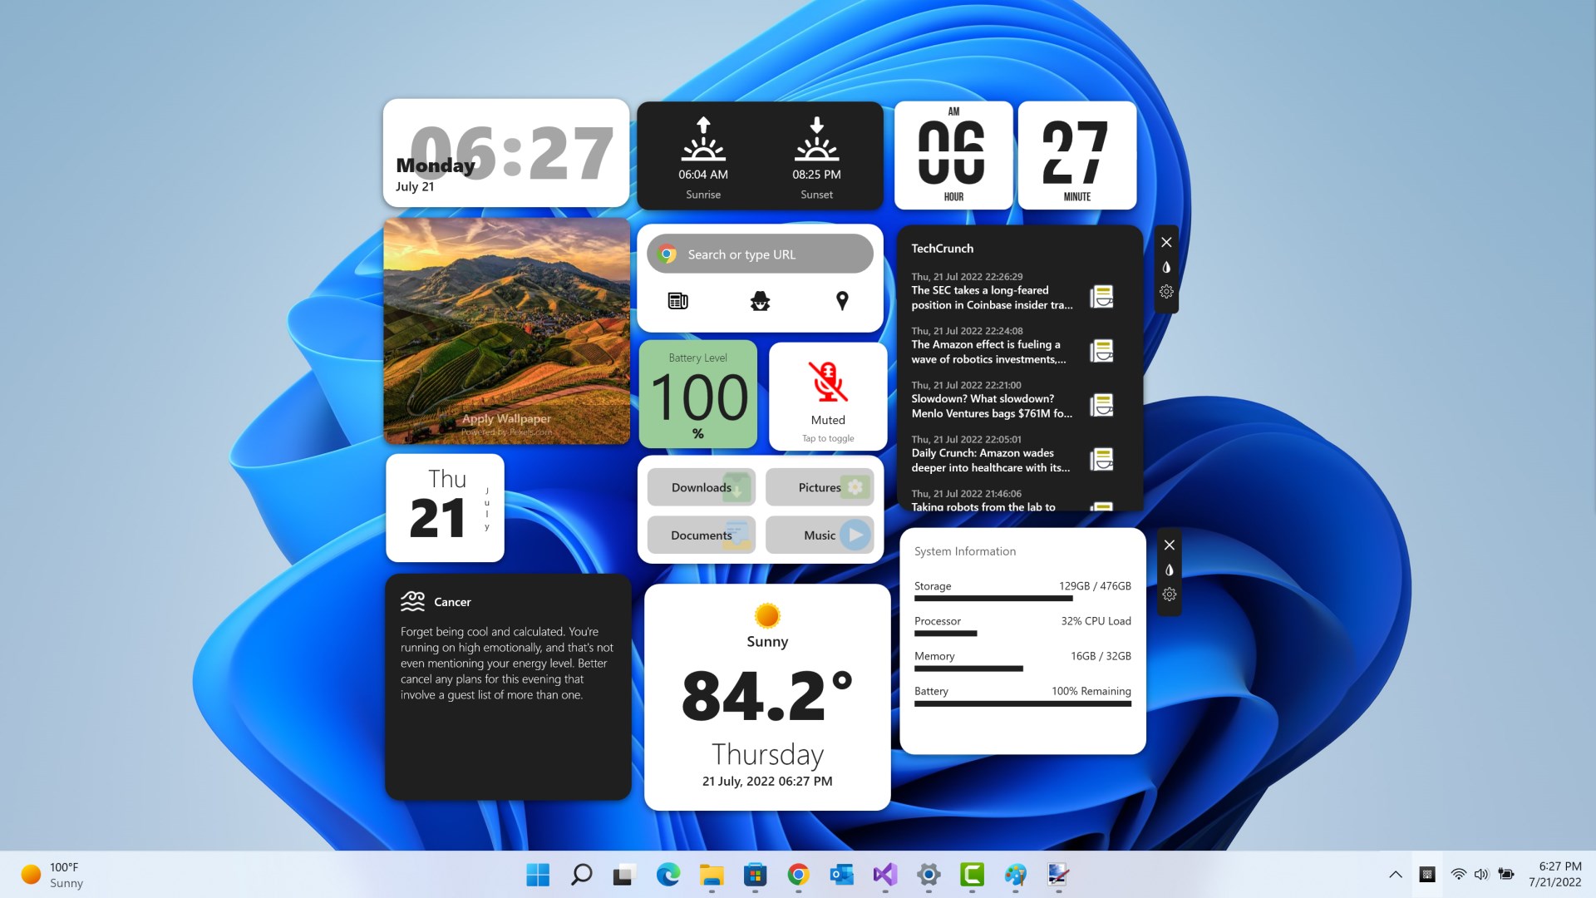This screenshot has height=898, width=1596.
Task: Launch Microsoft Store from the taskbar
Action: [x=755, y=875]
